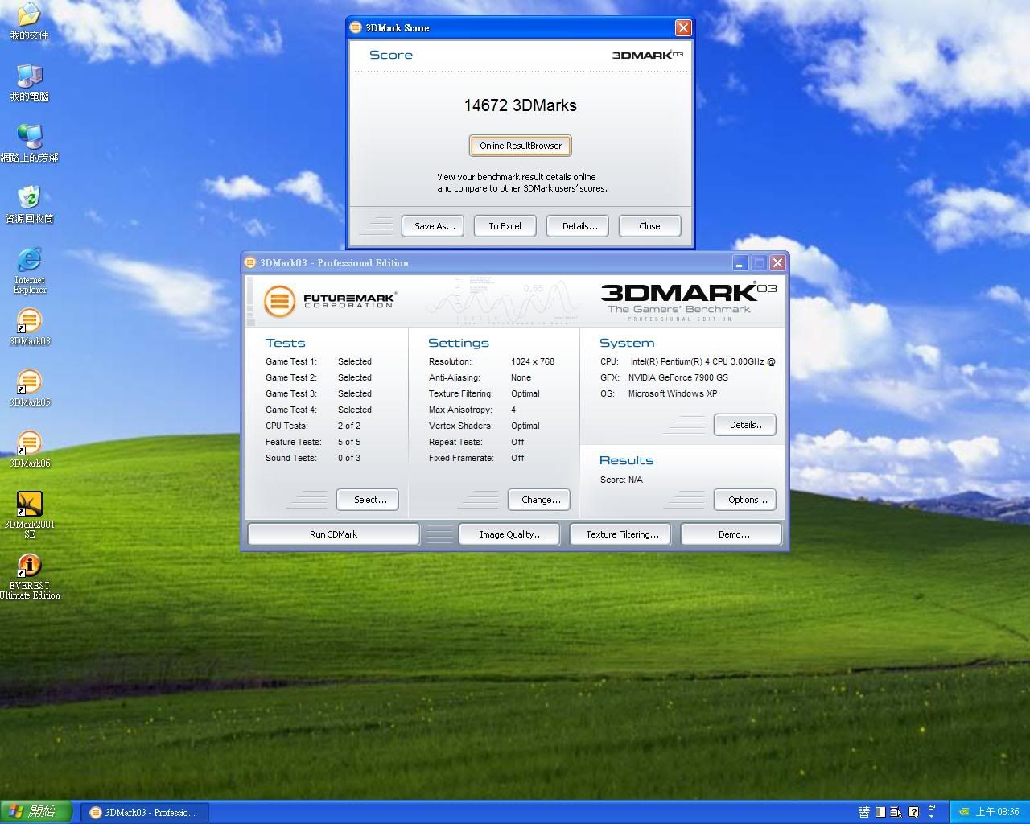Open the 3DMark06 desktop shortcut

click(x=29, y=444)
